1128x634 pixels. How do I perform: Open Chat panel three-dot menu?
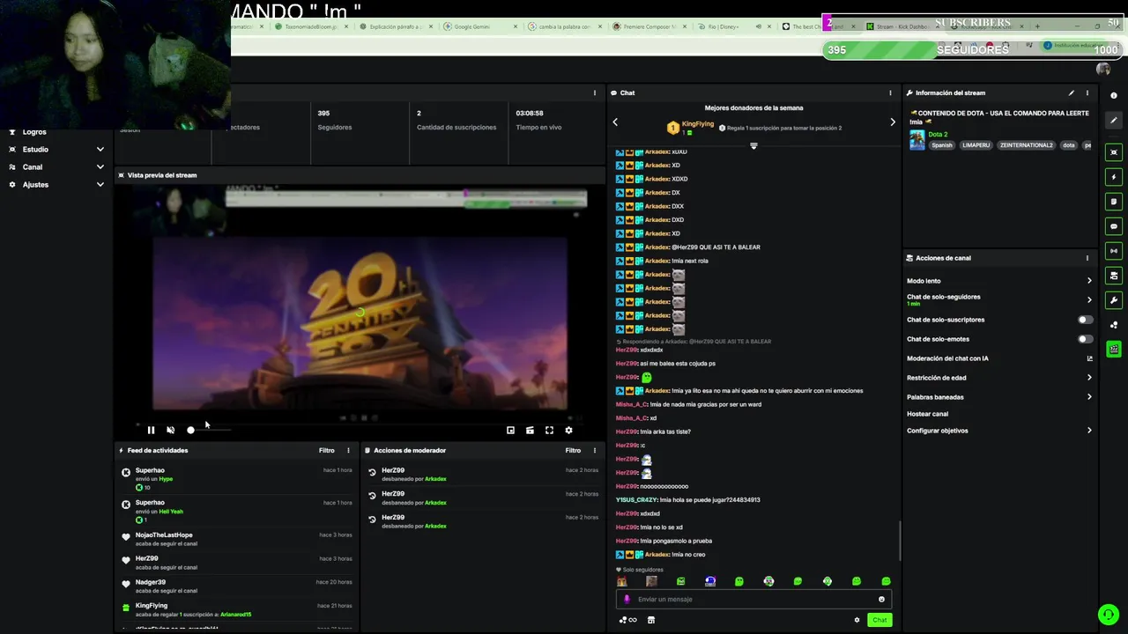[890, 92]
